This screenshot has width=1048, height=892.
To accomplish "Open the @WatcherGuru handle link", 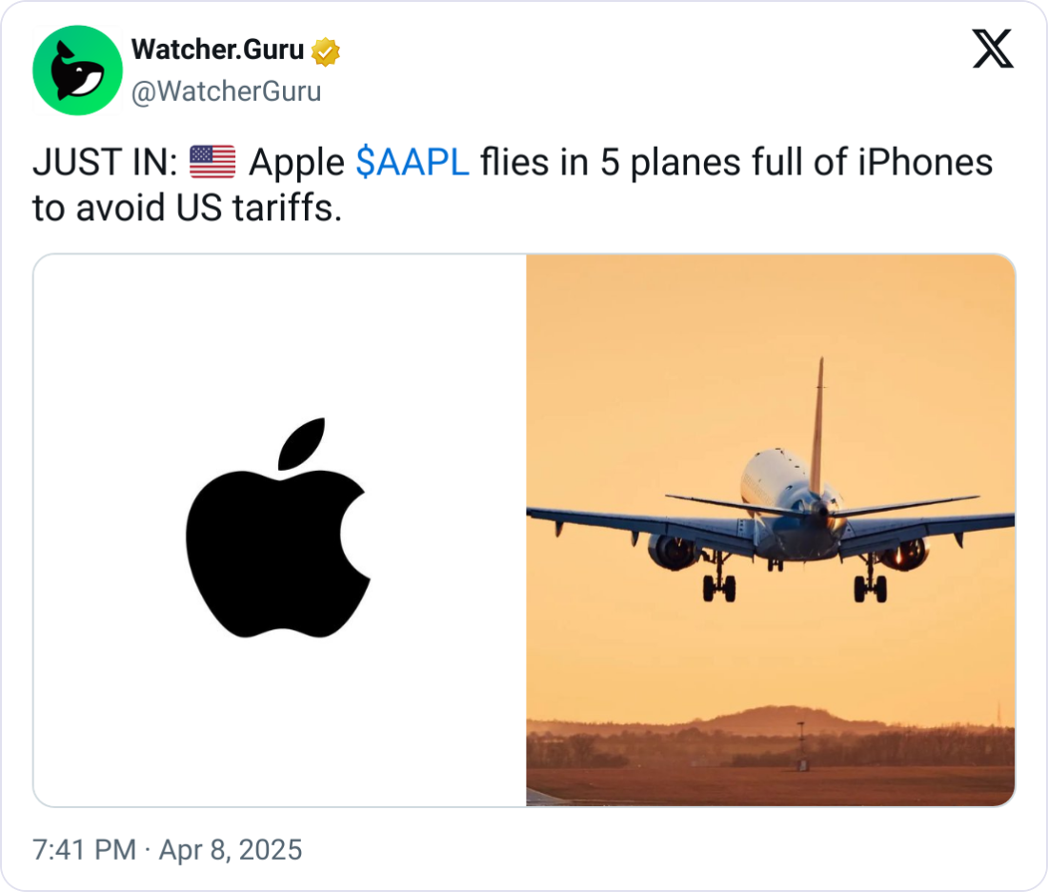I will (226, 91).
